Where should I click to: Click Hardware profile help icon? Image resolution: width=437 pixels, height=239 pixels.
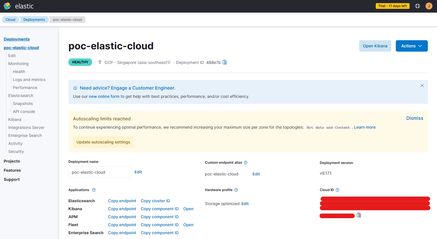point(236,190)
